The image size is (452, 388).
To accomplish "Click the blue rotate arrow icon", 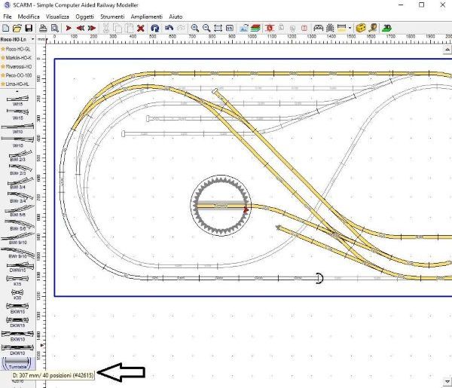I will (x=154, y=28).
